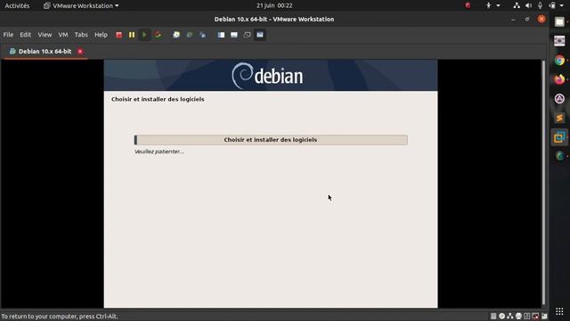Click the red recording indicator in top bar

click(468, 5)
